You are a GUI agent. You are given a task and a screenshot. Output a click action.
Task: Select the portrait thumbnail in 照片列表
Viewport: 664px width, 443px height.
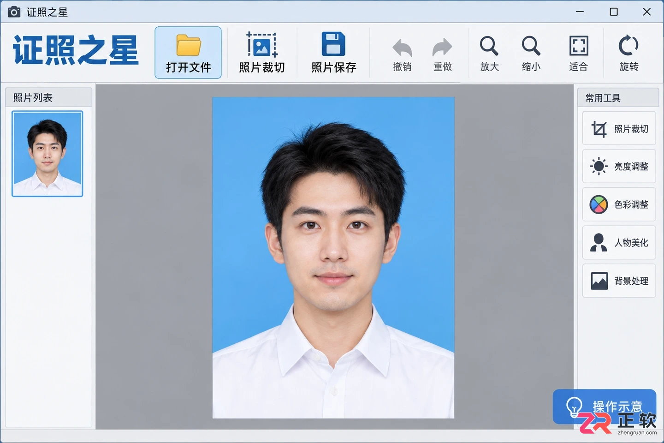pos(47,154)
